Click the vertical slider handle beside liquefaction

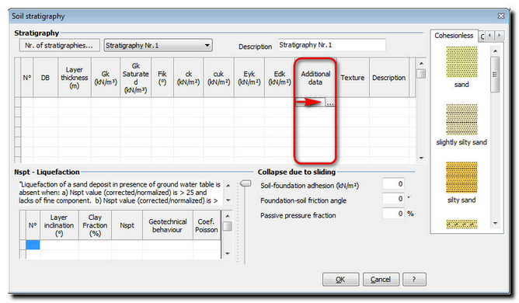click(246, 183)
